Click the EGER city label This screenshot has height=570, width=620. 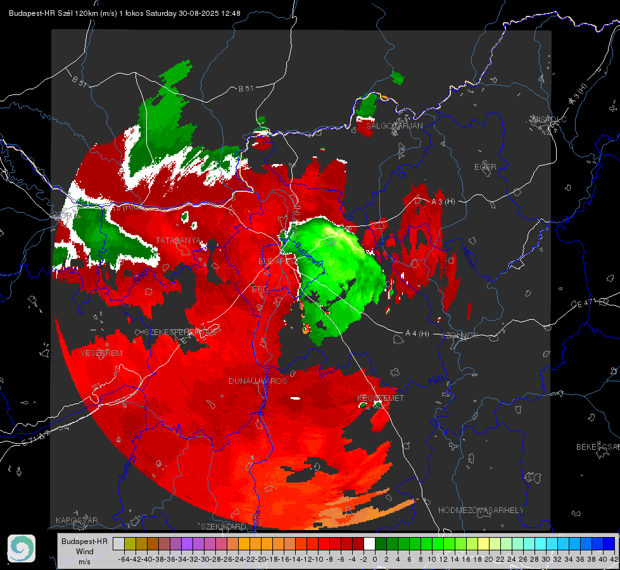point(485,167)
